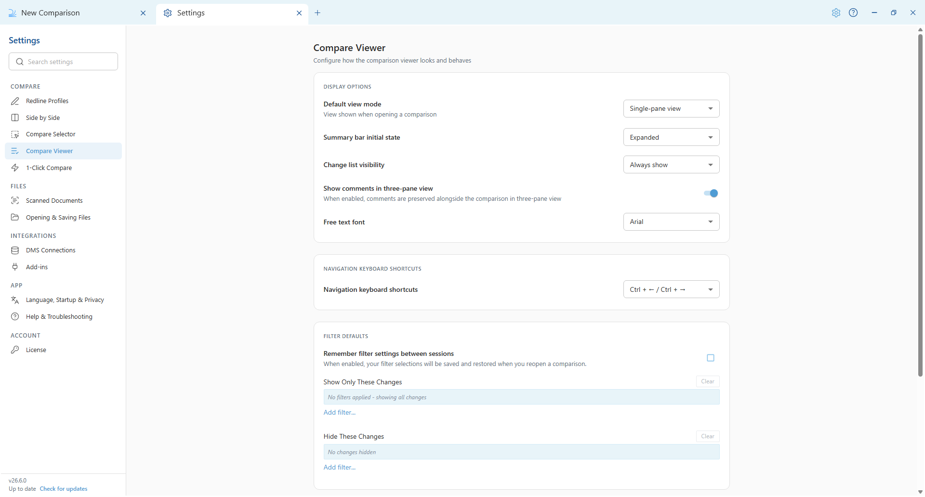Click Check for updates link

tap(64, 489)
